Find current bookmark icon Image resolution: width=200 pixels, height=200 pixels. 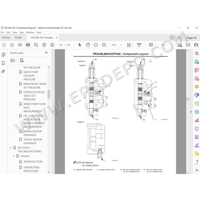(22, 61)
